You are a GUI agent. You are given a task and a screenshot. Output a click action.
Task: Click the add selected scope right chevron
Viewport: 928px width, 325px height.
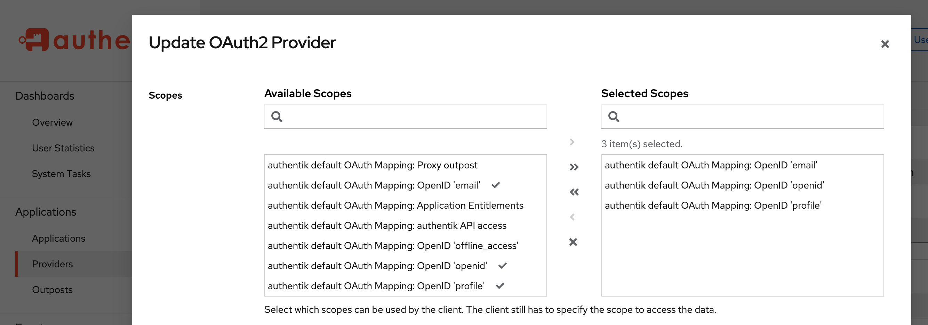pyautogui.click(x=572, y=142)
